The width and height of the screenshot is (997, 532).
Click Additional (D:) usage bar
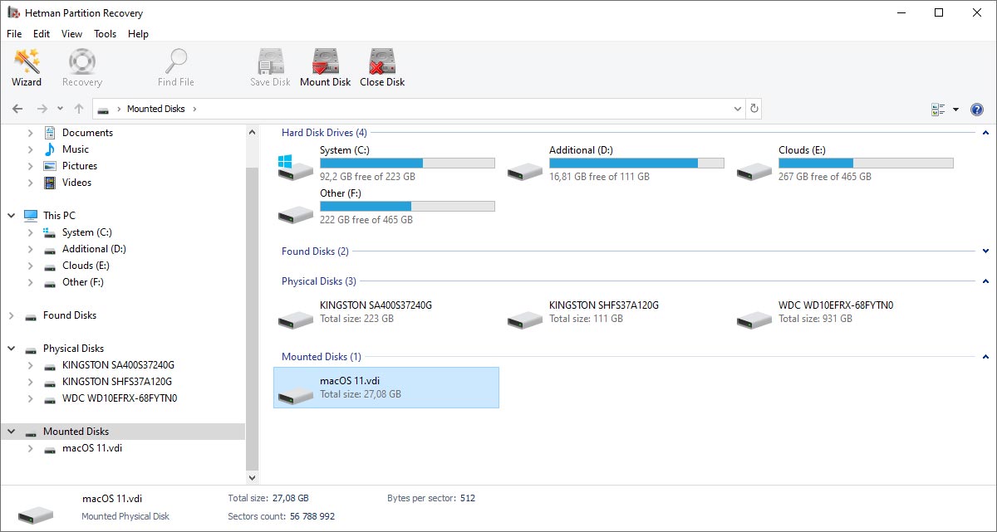636,164
